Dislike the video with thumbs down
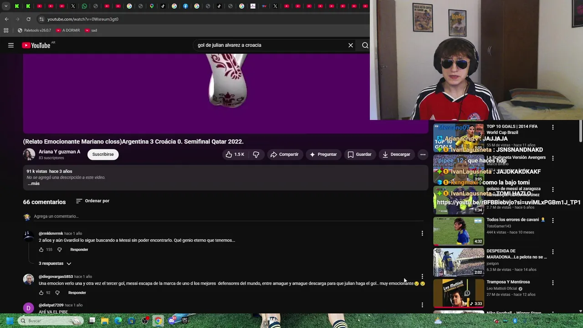The height and width of the screenshot is (328, 583). point(256,154)
